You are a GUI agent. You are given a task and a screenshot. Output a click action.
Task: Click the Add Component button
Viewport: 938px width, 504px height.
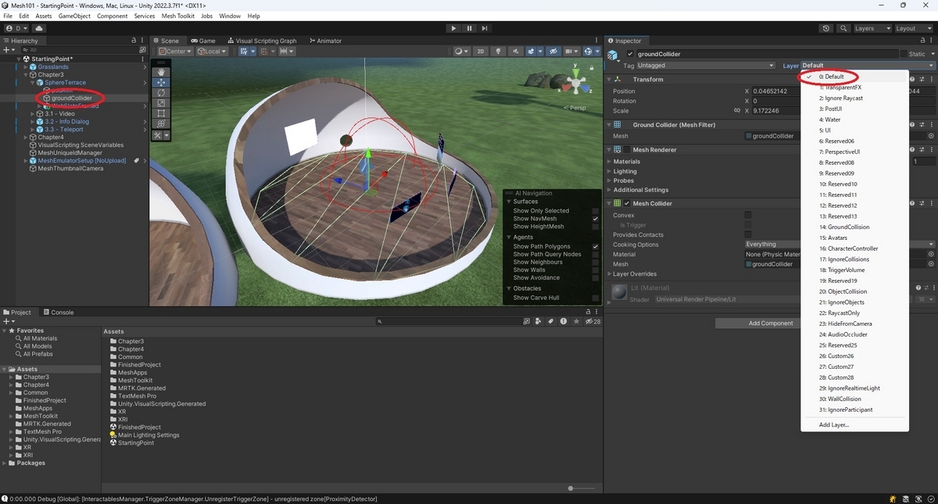(770, 323)
